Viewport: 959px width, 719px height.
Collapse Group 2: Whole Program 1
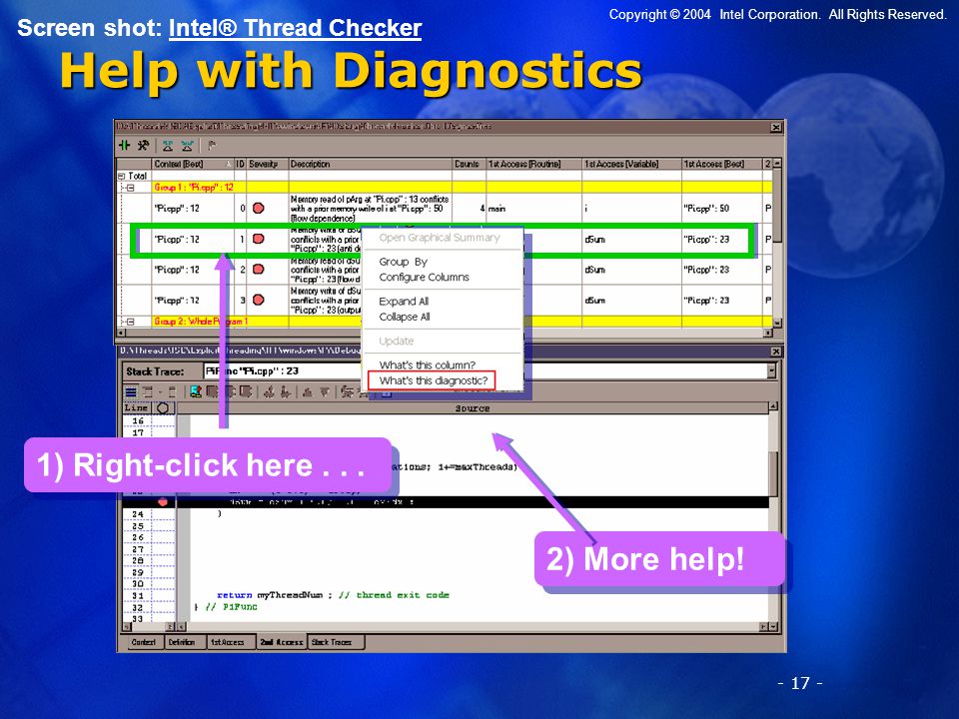(130, 322)
